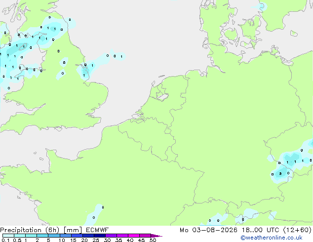Click the "0.5" legend scale label
The image size is (313, 242).
point(17,240)
